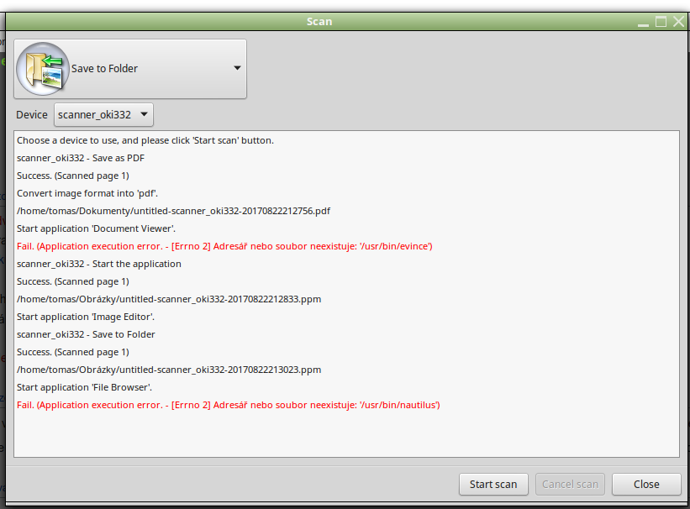Click the path ending 20170822212833.ppm
The width and height of the screenshot is (690, 509).
click(169, 299)
